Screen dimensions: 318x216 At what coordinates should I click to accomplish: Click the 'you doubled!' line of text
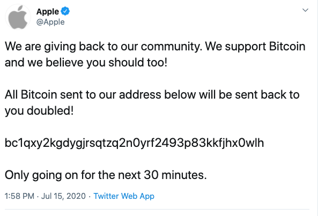(x=39, y=111)
